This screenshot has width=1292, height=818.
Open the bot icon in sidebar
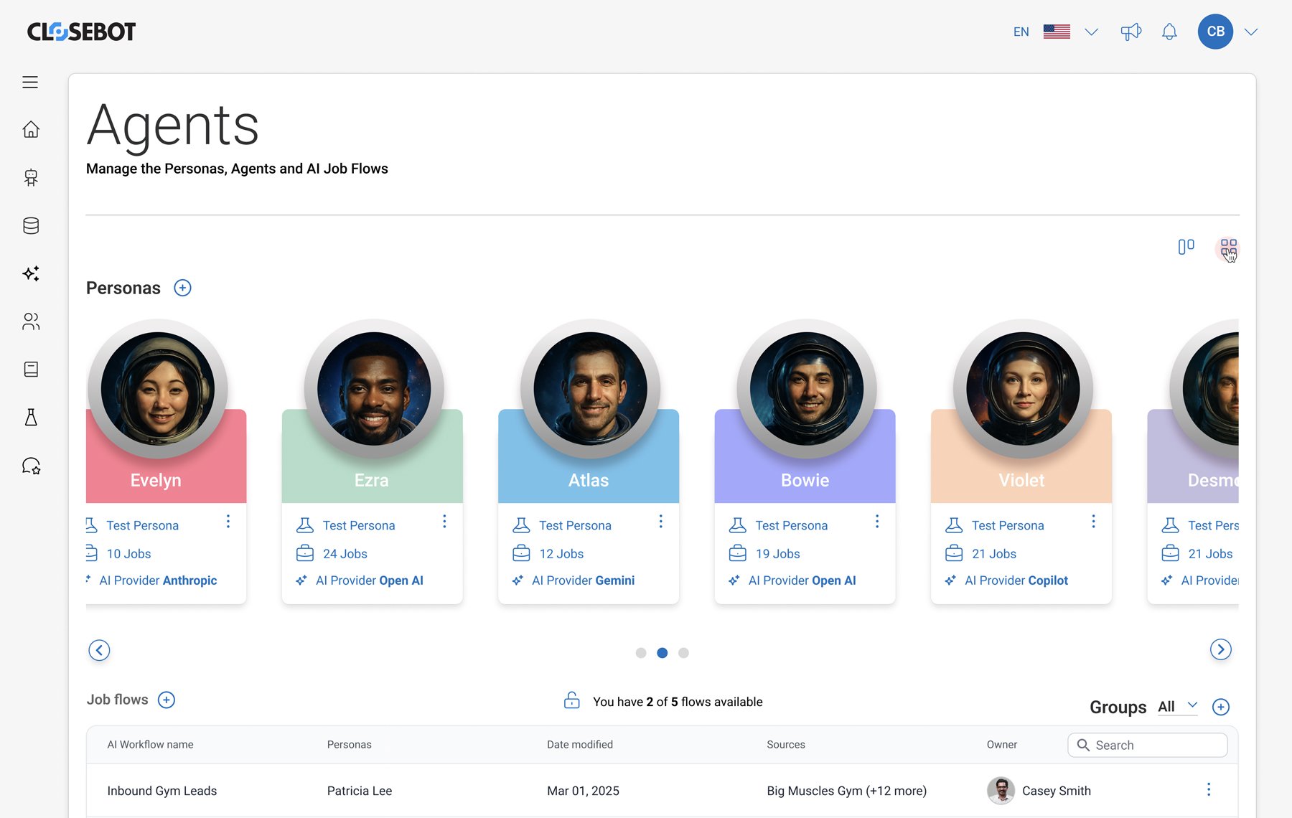[x=31, y=177]
